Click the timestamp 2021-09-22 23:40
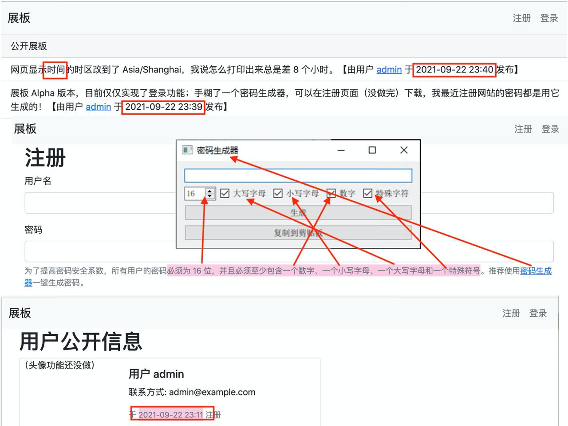This screenshot has height=426, width=568. 454,69
